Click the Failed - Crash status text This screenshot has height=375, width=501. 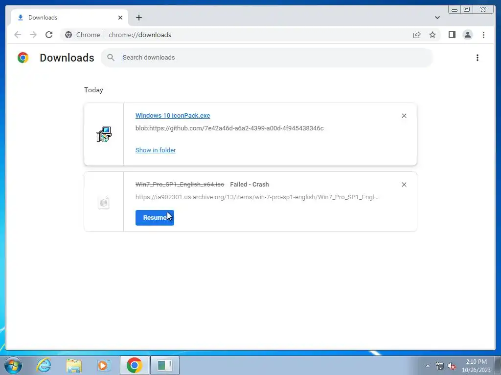coord(249,184)
